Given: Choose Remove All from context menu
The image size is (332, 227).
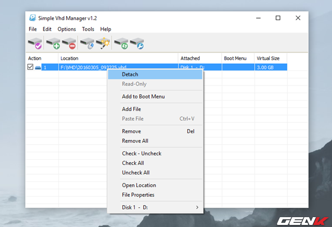Looking at the screenshot, I should click(x=155, y=141).
